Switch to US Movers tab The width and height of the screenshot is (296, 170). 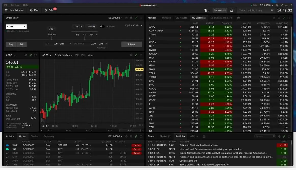pyautogui.click(x=181, y=18)
